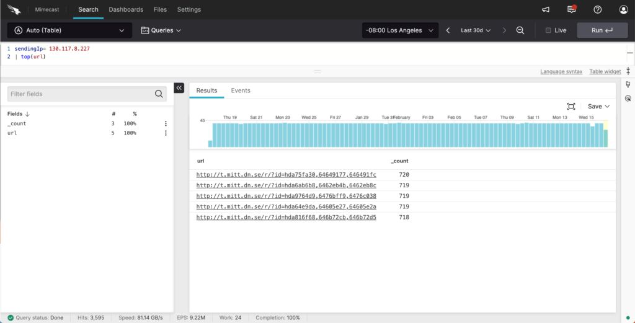Click the green Query status Done icon

point(11,318)
